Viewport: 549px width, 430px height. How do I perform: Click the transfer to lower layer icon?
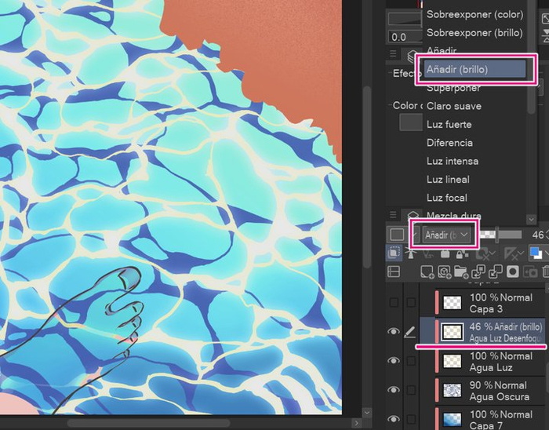478,272
